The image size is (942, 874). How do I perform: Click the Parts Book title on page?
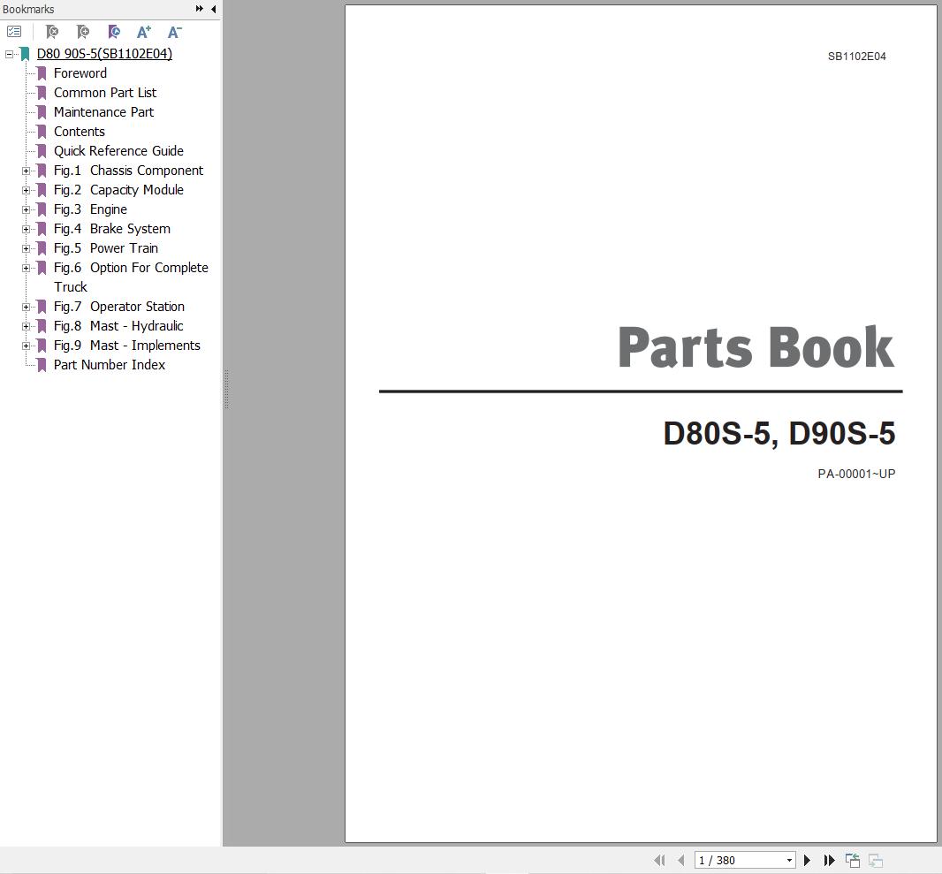click(756, 347)
